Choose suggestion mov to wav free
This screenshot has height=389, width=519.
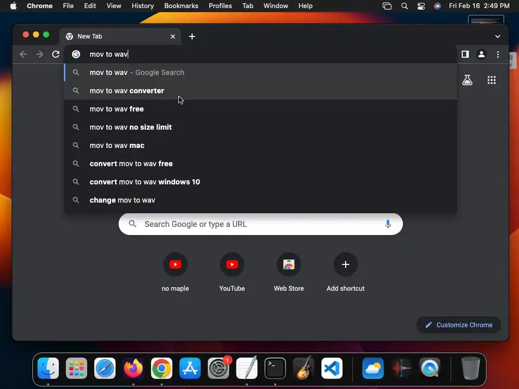point(261,109)
